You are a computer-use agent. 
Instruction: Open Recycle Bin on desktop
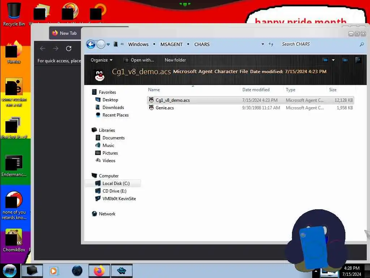coord(14,14)
